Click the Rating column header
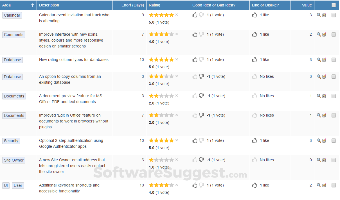340x200 pixels. click(x=155, y=5)
